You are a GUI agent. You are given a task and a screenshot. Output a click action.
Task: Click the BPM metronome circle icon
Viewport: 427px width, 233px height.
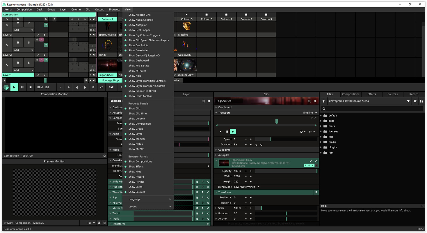(x=6, y=87)
